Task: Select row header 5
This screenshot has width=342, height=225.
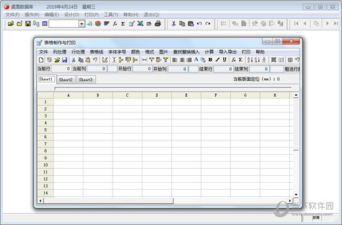Action: click(x=45, y=130)
